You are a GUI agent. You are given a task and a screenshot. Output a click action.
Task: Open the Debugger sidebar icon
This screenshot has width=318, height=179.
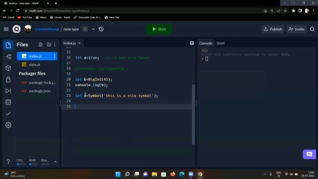pyautogui.click(x=8, y=90)
